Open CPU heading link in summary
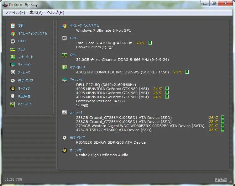235x186 pixels. [74, 38]
